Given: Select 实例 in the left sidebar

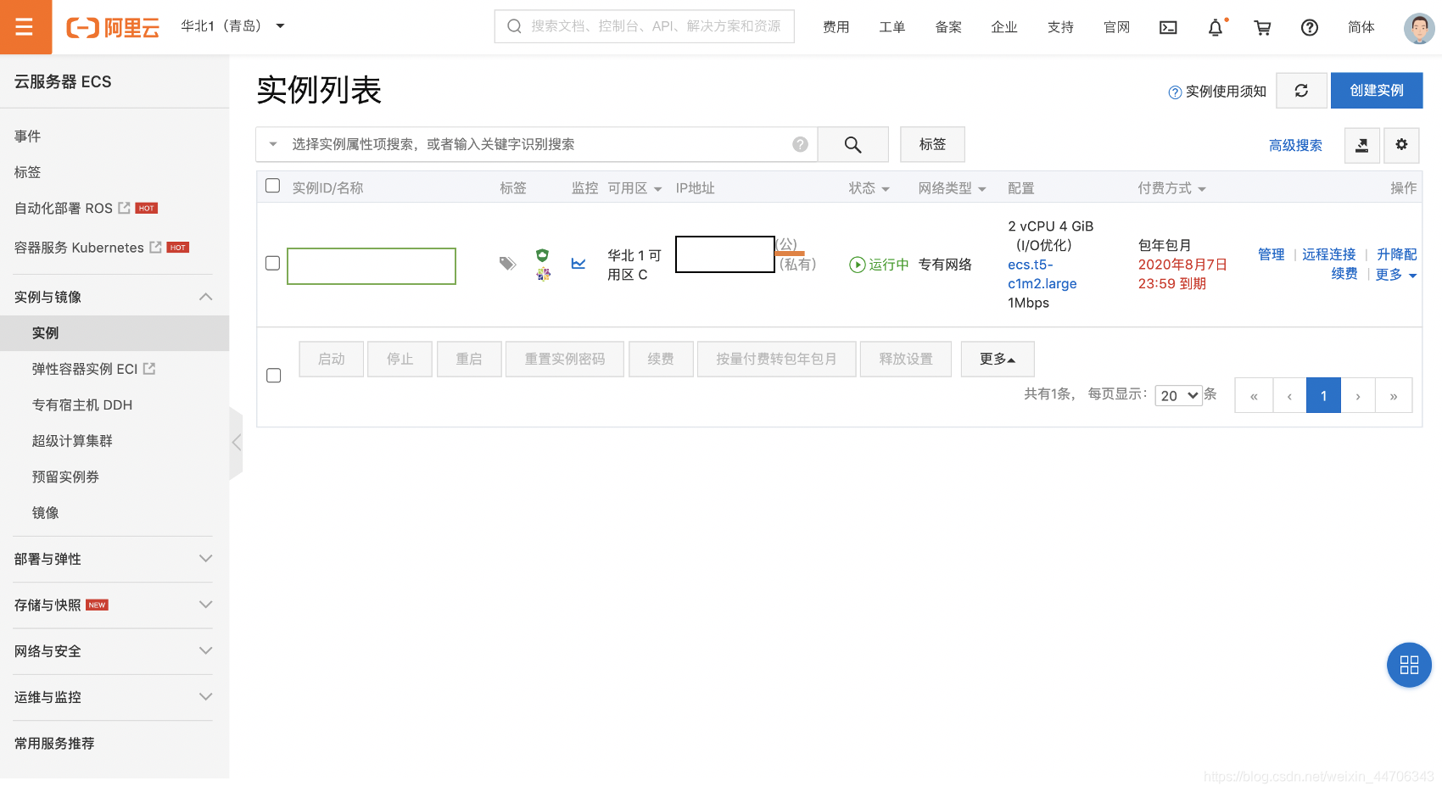Looking at the screenshot, I should 45,332.
